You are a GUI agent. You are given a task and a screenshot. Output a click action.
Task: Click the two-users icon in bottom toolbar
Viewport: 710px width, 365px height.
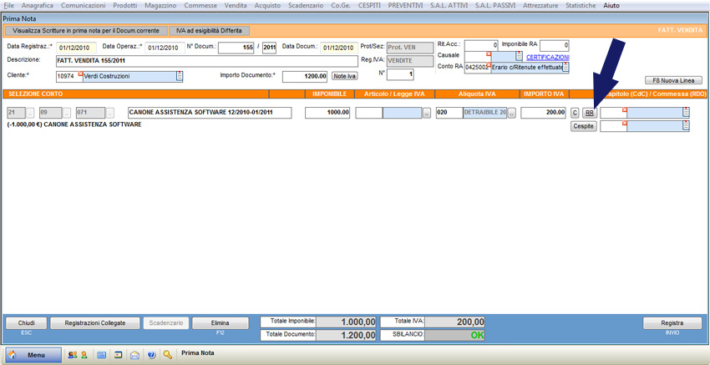[73, 354]
